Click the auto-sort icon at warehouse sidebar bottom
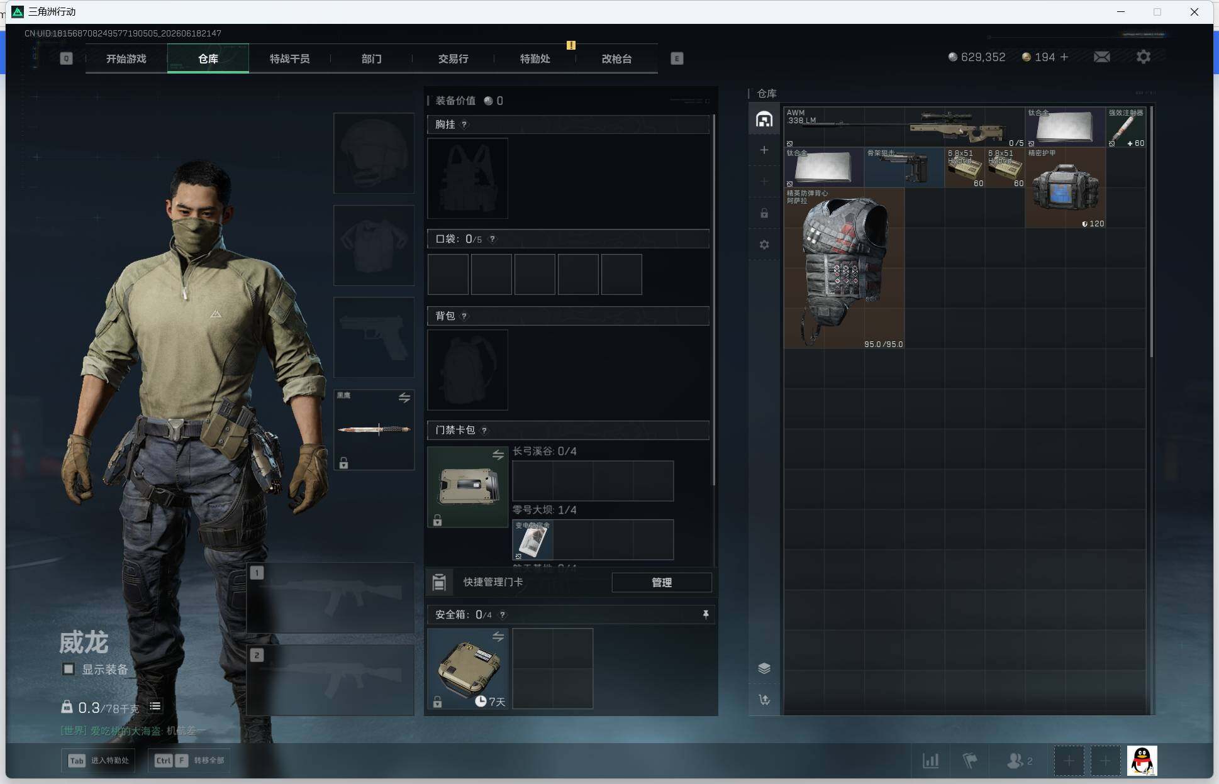1219x784 pixels. pyautogui.click(x=764, y=700)
